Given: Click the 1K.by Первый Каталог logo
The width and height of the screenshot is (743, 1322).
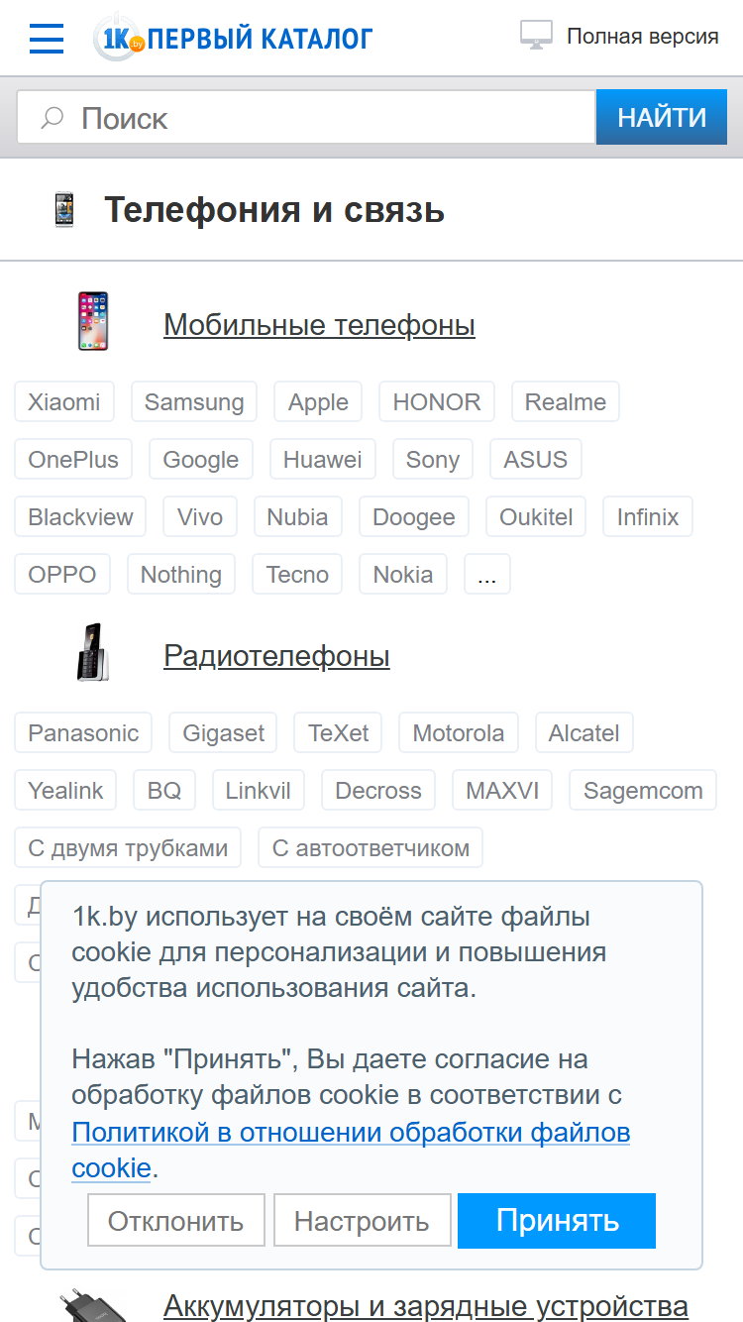Looking at the screenshot, I should coord(233,38).
